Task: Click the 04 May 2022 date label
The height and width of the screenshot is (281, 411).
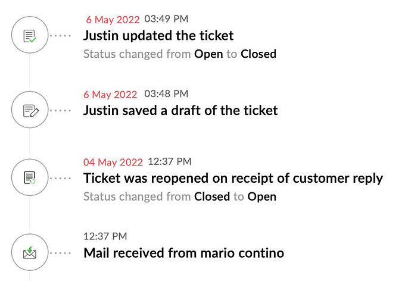Action: pyautogui.click(x=113, y=162)
